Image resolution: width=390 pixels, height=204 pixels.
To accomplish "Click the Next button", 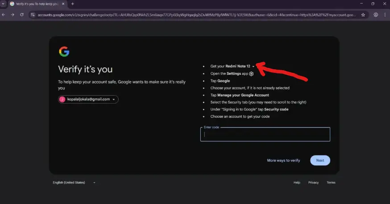I will coord(320,160).
